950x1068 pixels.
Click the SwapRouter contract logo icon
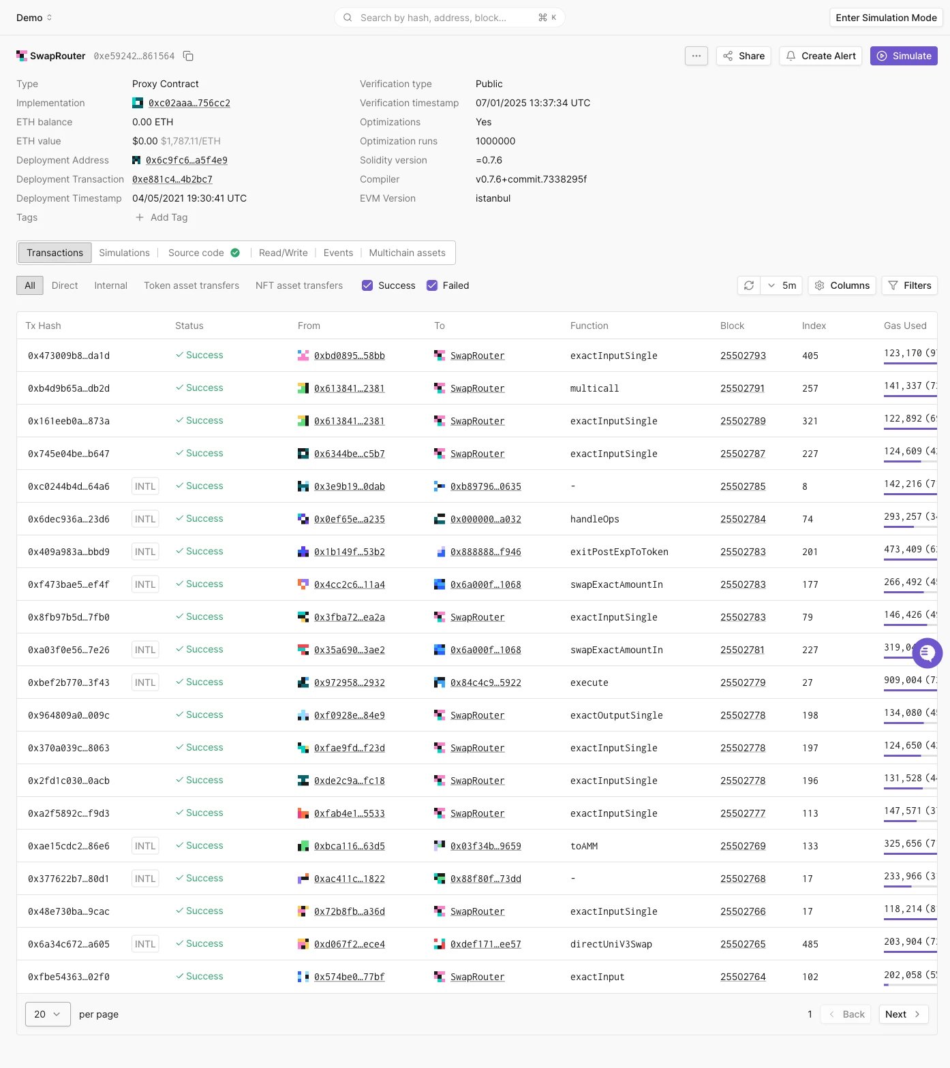[x=22, y=56]
